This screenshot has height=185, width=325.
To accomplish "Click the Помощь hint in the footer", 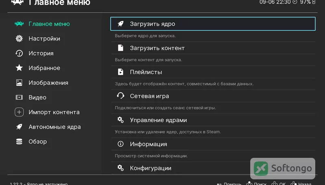I will coord(229,183).
